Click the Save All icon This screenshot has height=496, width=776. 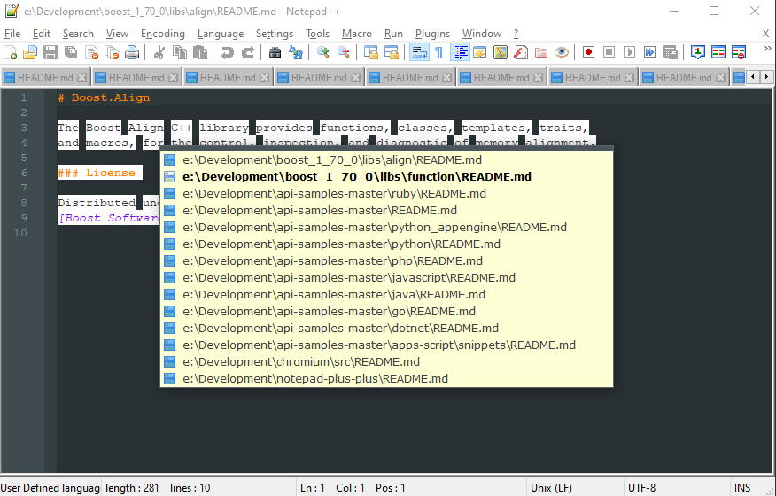(x=71, y=52)
